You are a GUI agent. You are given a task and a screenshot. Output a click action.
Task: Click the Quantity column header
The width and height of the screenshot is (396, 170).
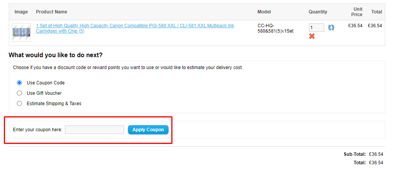(x=318, y=12)
